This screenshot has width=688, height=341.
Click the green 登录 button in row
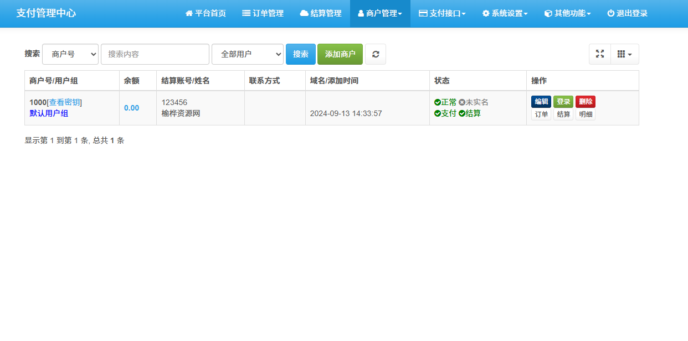point(563,102)
